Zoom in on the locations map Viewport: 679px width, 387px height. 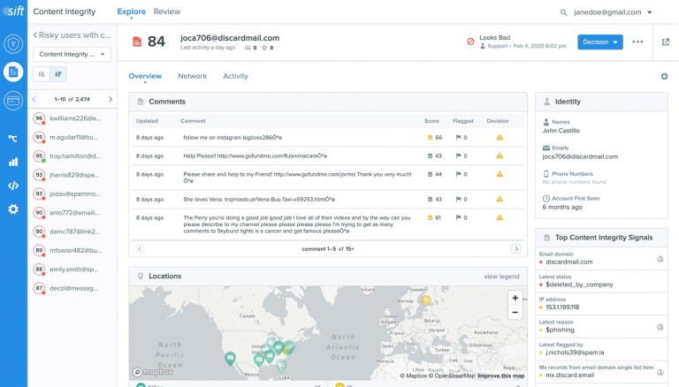(515, 298)
